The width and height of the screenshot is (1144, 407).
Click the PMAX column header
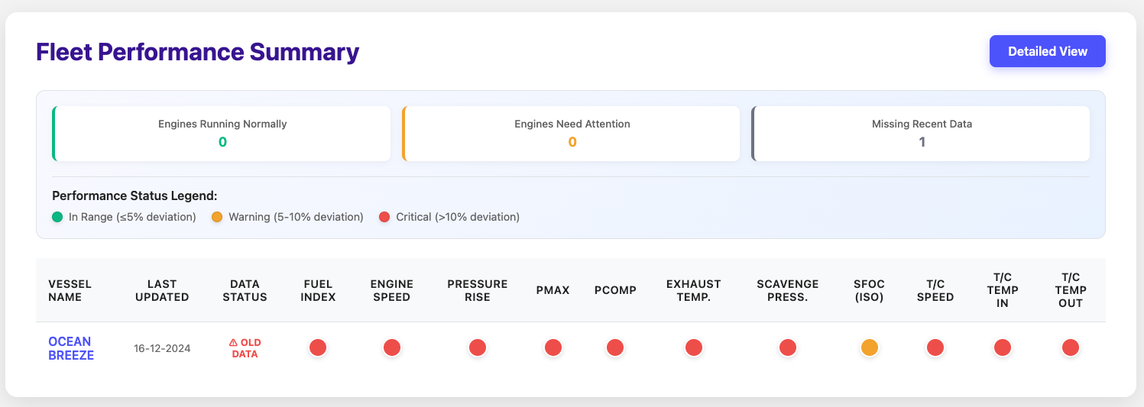pyautogui.click(x=553, y=290)
